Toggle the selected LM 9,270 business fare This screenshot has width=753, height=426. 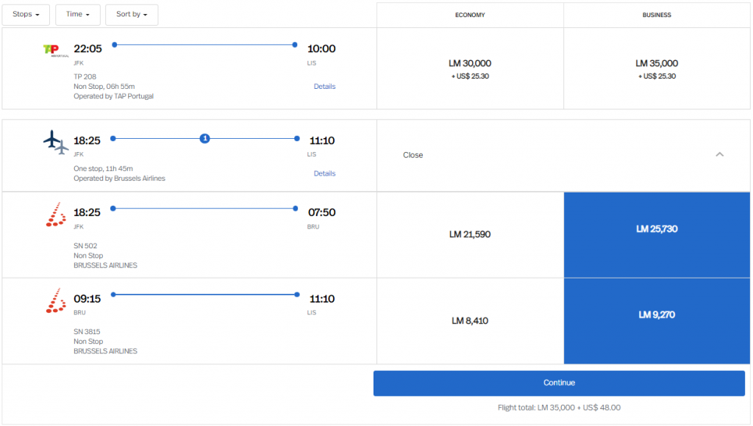[657, 314]
